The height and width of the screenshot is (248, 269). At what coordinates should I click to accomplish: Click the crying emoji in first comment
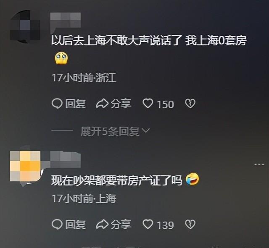(61, 58)
